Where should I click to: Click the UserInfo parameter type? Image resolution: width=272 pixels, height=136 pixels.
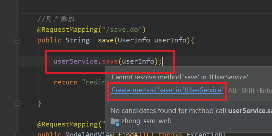pyautogui.click(x=134, y=40)
